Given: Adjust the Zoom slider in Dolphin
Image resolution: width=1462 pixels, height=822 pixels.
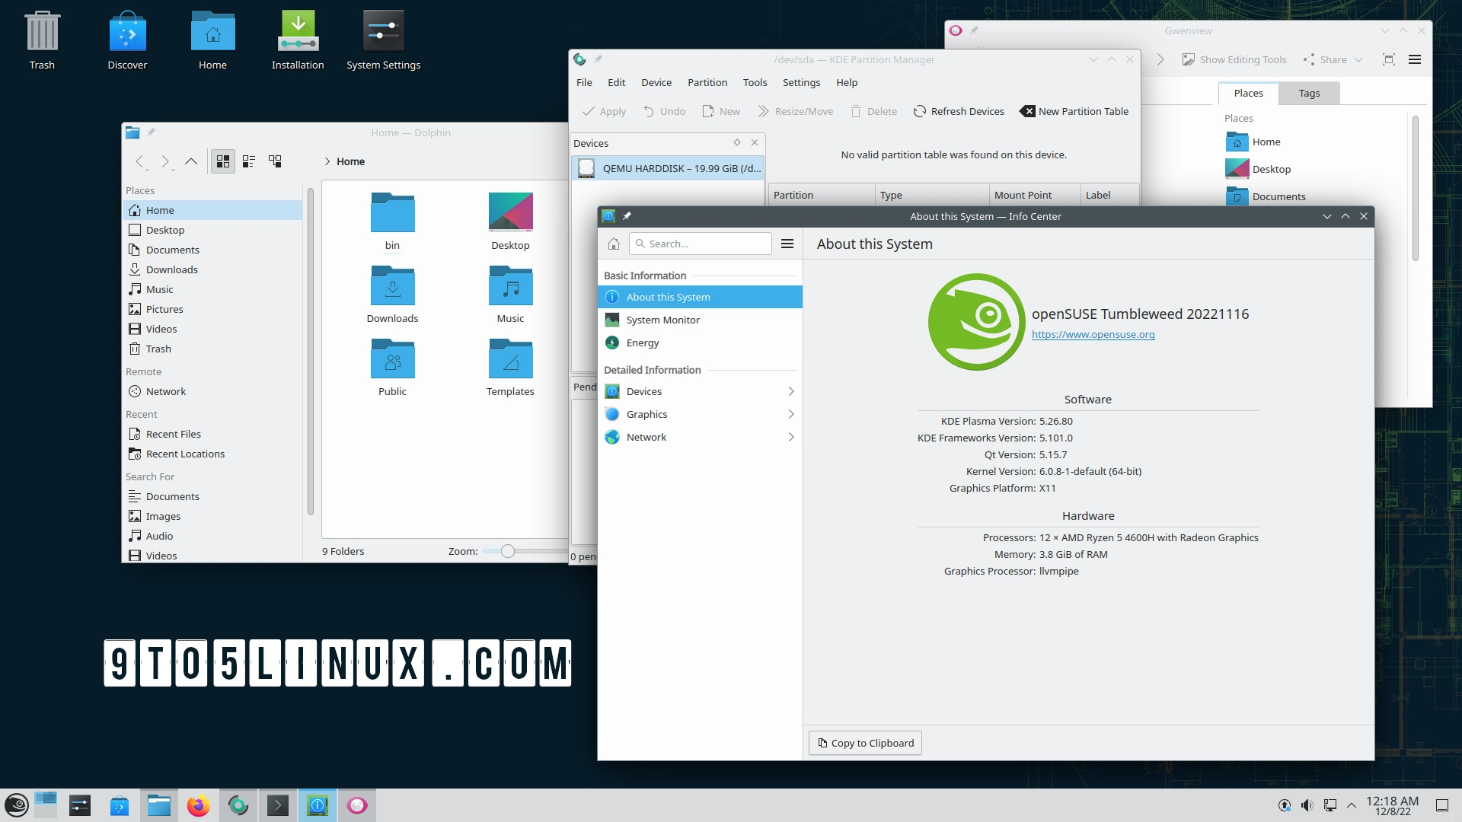Looking at the screenshot, I should click(507, 550).
